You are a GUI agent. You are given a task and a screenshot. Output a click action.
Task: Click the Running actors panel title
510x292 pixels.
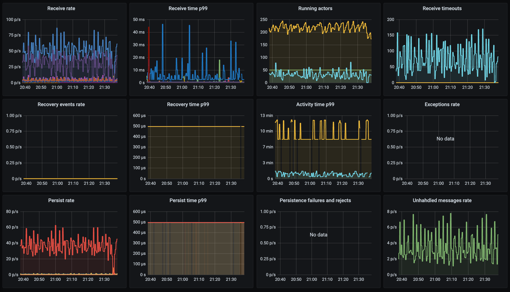pyautogui.click(x=315, y=8)
